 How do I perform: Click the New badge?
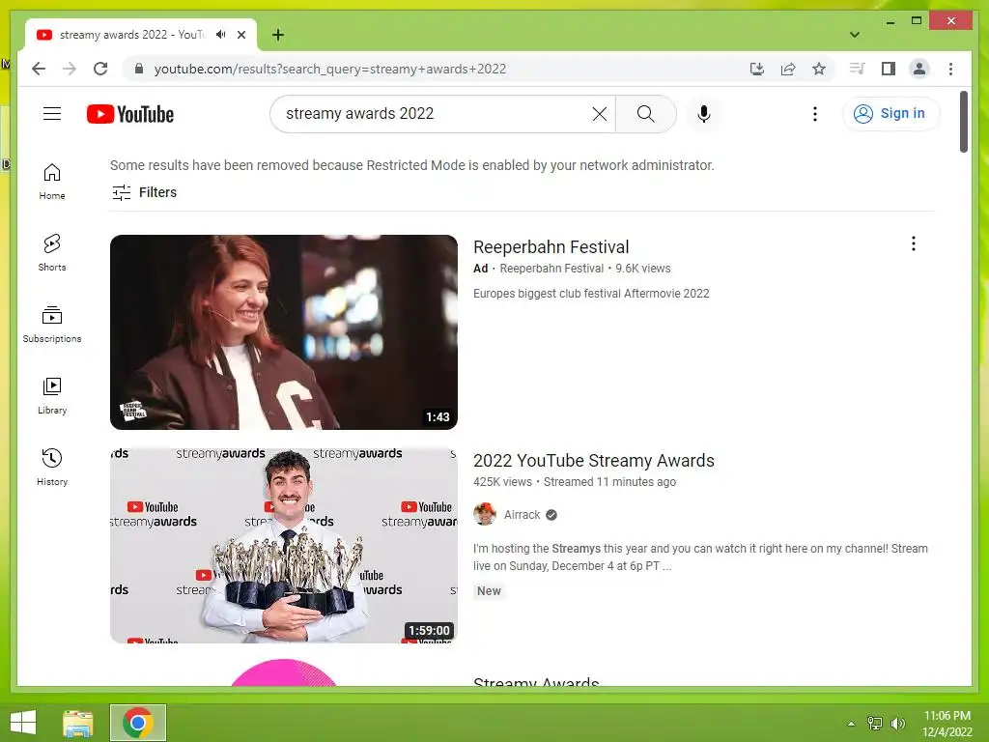coord(489,591)
